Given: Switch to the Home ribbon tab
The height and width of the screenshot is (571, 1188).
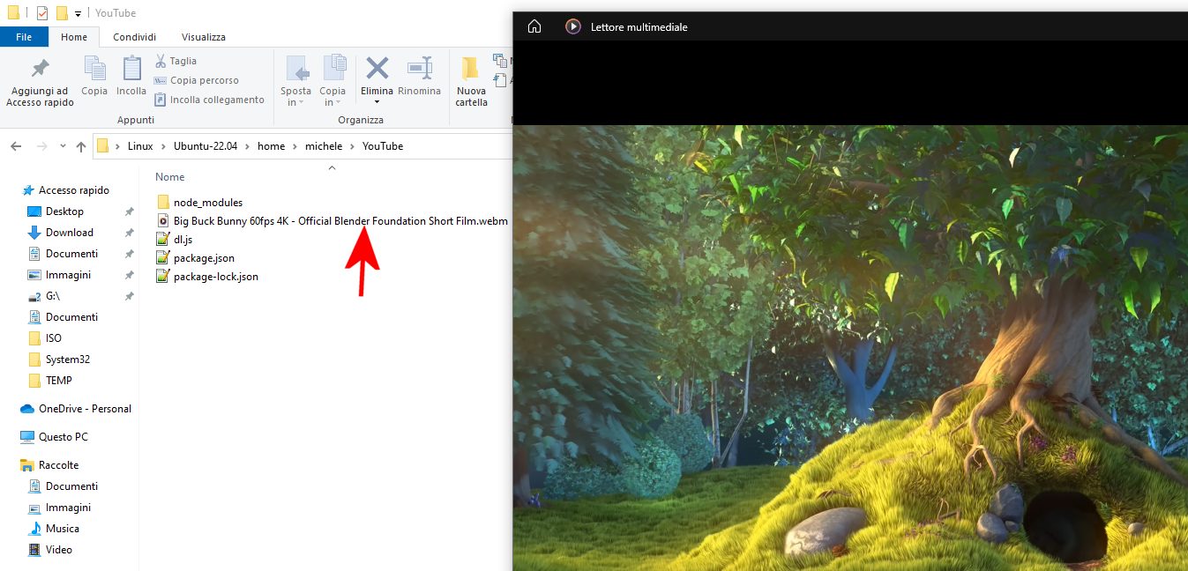Looking at the screenshot, I should click(74, 37).
